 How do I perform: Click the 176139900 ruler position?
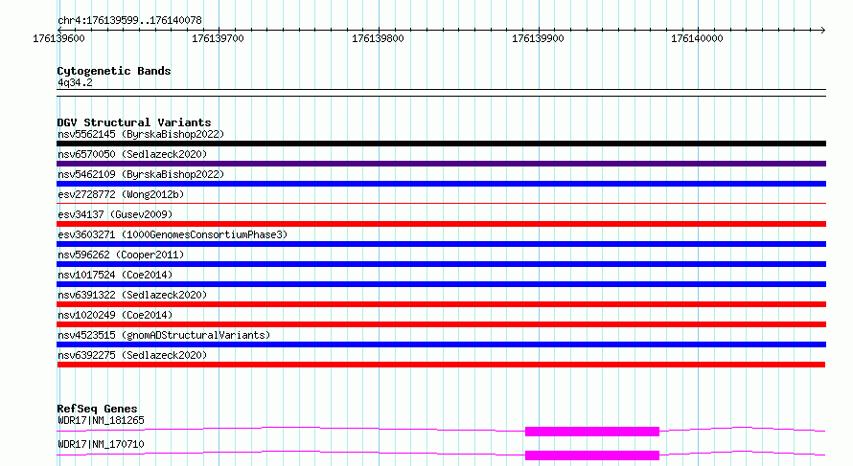538,38
